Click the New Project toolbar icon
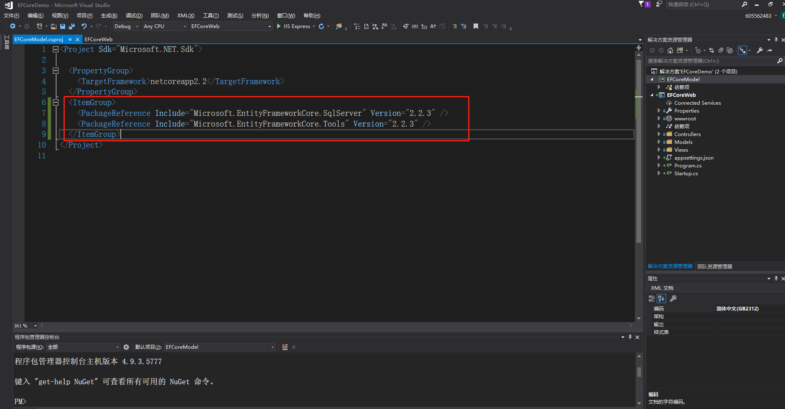 pyautogui.click(x=39, y=26)
